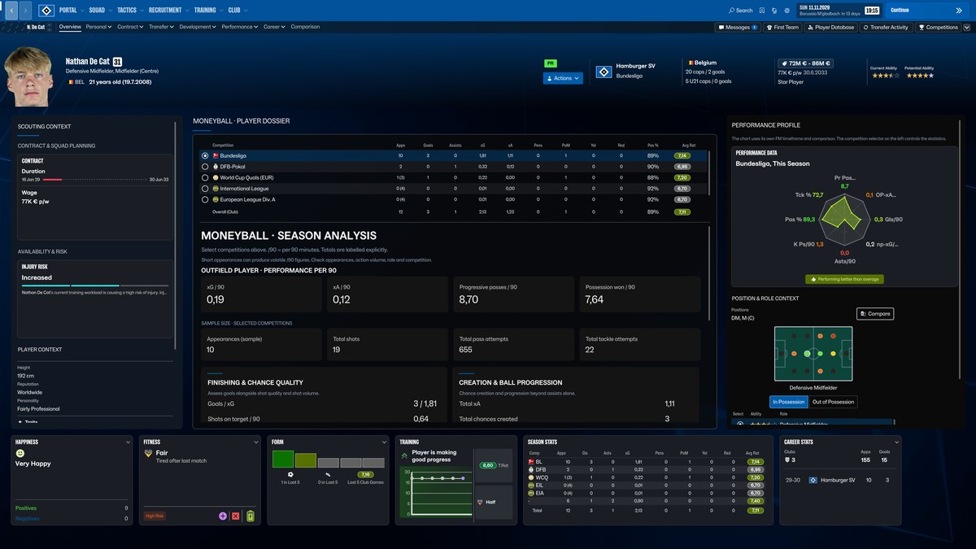
Task: Go forward with the right arrow button
Action: [x=25, y=11]
